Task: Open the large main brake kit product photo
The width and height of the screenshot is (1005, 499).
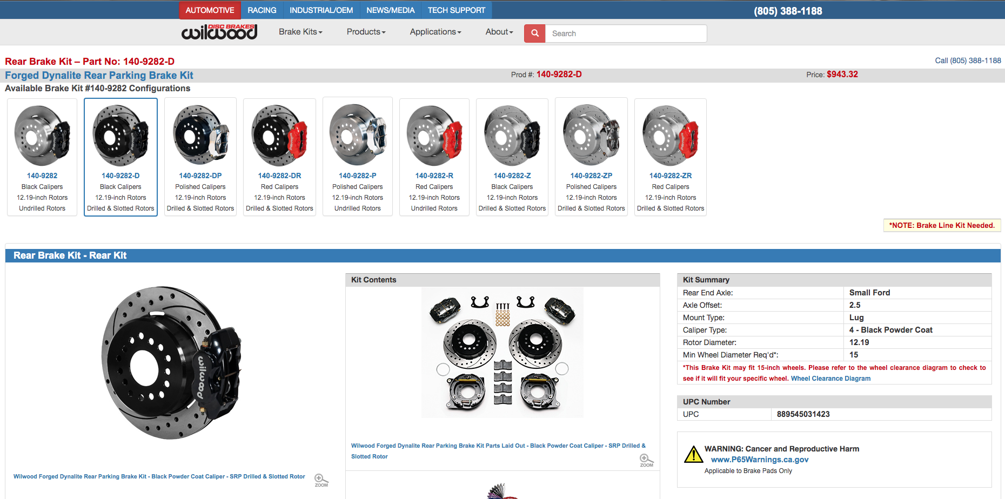Action: tap(172, 363)
